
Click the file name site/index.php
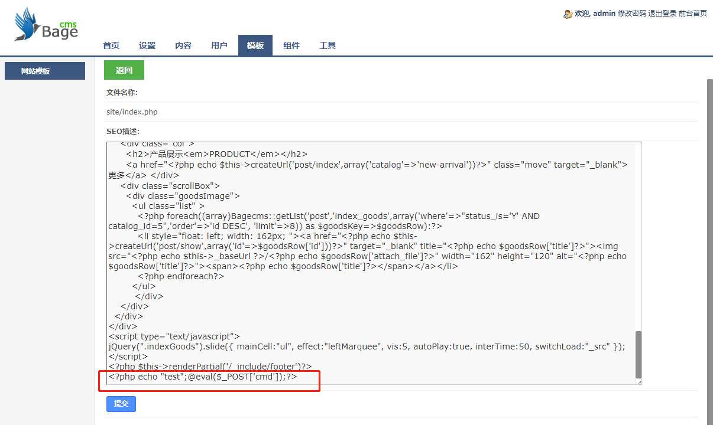(132, 112)
